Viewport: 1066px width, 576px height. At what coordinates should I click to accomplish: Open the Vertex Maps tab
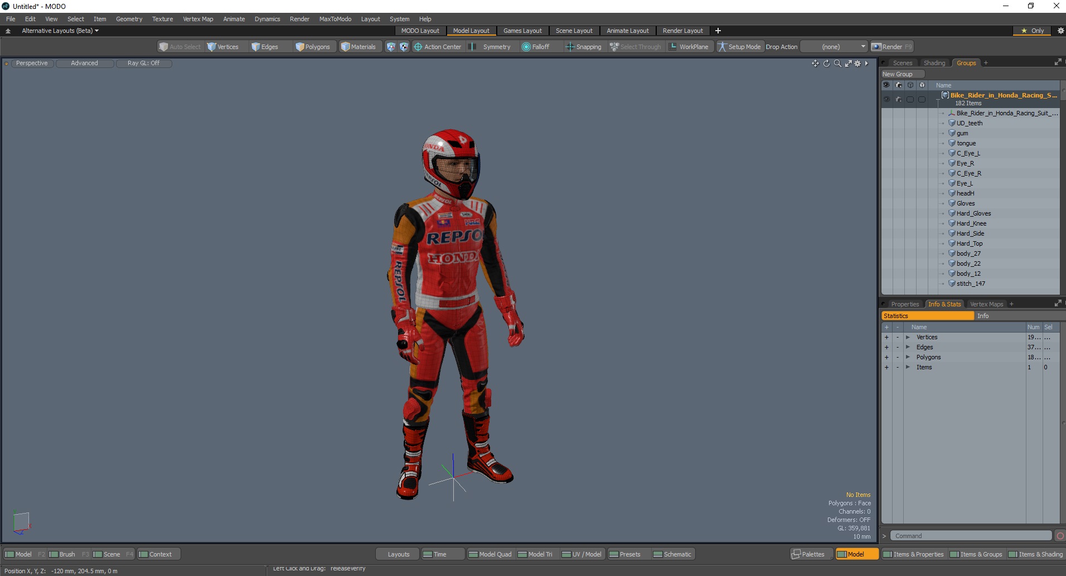click(x=986, y=304)
